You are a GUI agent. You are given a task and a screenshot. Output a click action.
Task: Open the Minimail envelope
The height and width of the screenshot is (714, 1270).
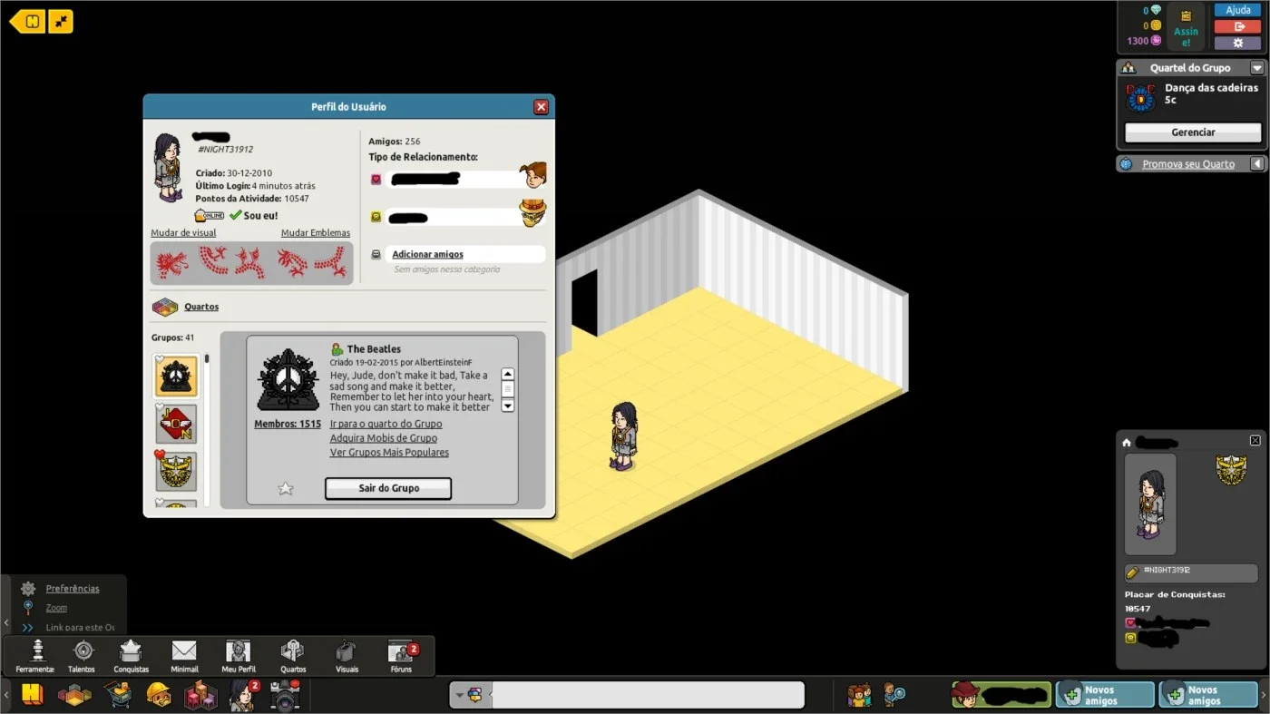click(x=184, y=650)
